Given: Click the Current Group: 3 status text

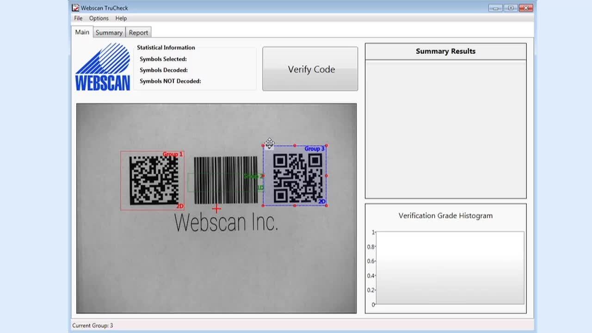Looking at the screenshot, I should coord(92,326).
